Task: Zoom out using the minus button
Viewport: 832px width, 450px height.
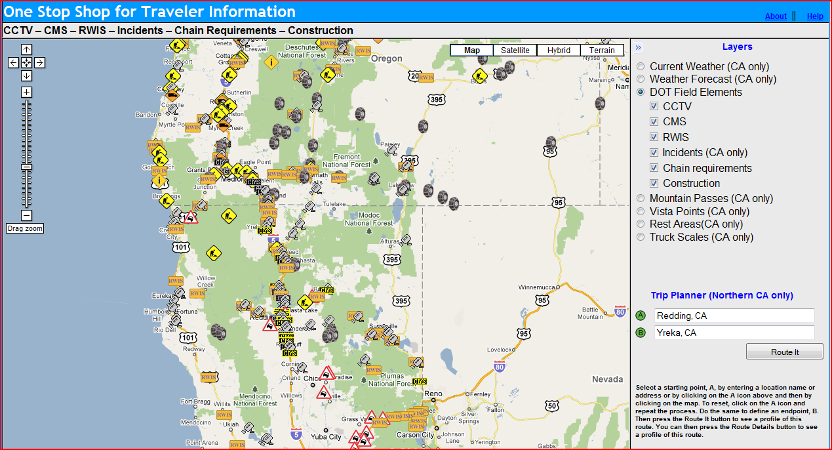Action: pos(26,215)
